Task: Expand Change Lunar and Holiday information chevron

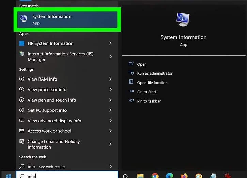Action: (111, 144)
